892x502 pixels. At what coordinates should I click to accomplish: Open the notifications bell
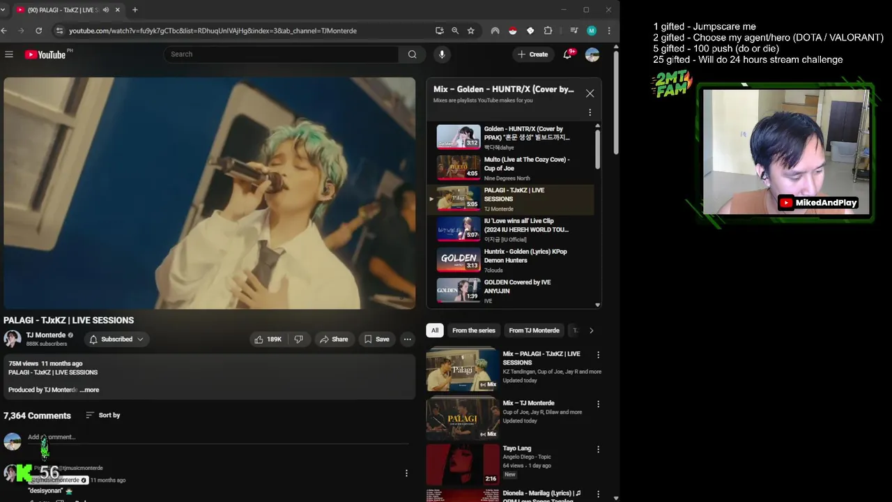pyautogui.click(x=568, y=54)
